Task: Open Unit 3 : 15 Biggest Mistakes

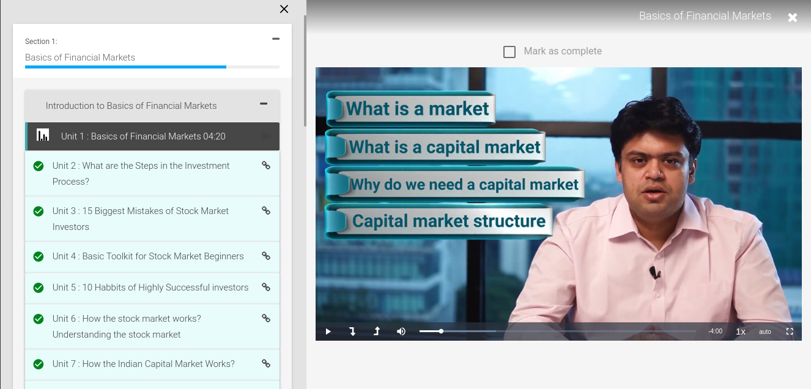Action: (152, 219)
